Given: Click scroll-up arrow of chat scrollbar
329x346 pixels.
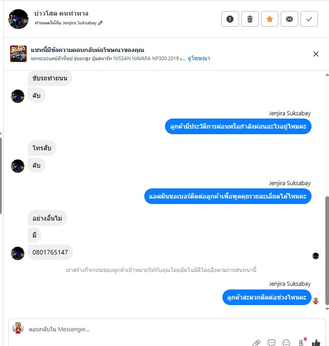Looking at the screenshot, I should point(327,75).
